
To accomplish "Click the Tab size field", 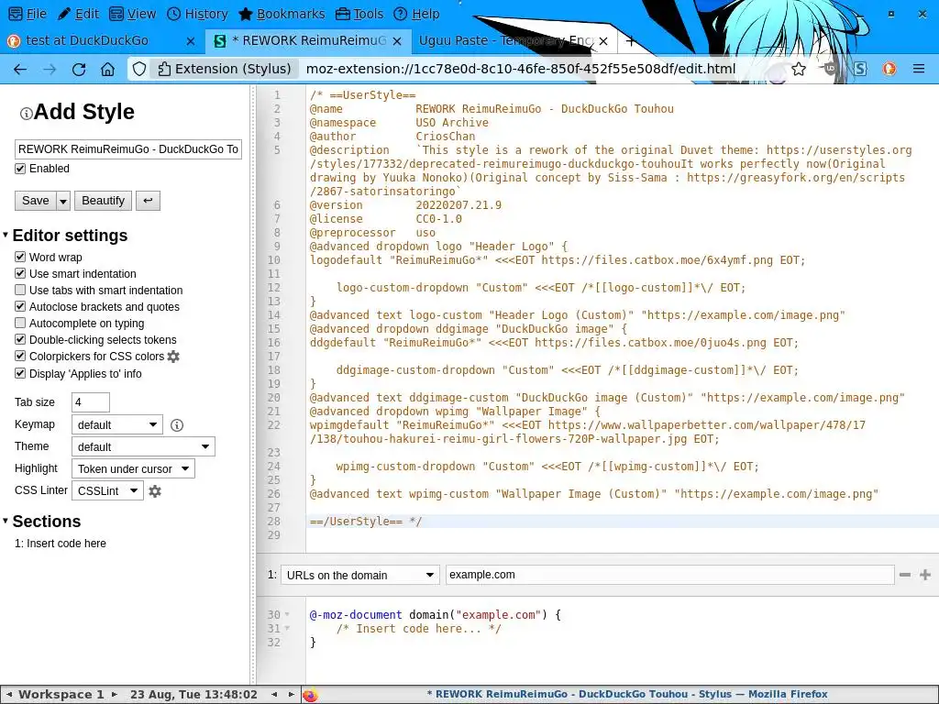I will (x=91, y=402).
